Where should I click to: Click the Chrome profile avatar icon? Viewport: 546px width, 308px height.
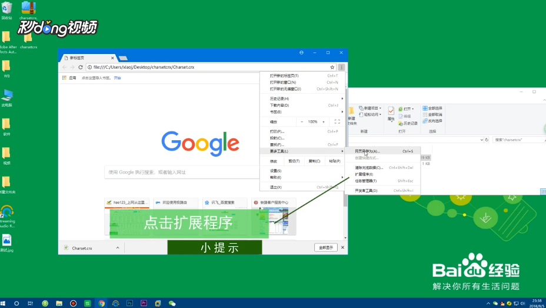(x=301, y=52)
